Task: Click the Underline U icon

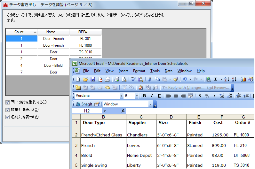Action: [x=159, y=96]
